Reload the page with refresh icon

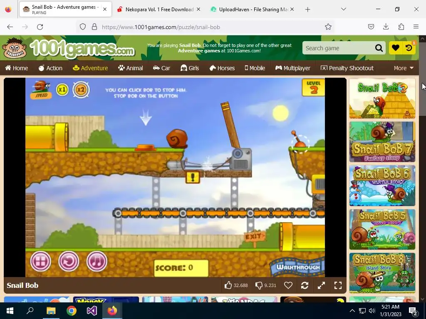[x=40, y=27]
